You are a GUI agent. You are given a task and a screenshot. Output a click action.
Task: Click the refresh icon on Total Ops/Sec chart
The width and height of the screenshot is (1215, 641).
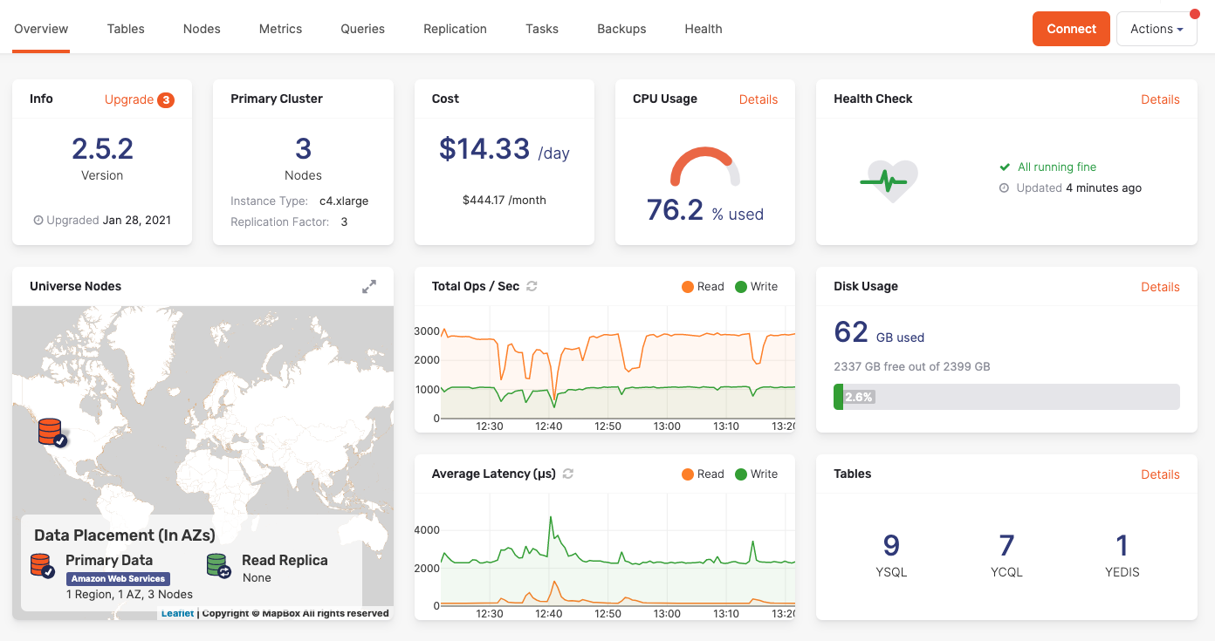point(532,286)
